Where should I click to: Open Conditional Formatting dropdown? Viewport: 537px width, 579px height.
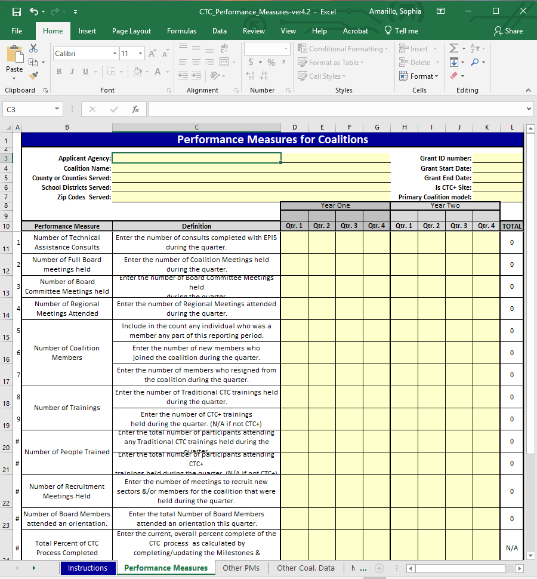pyautogui.click(x=343, y=49)
